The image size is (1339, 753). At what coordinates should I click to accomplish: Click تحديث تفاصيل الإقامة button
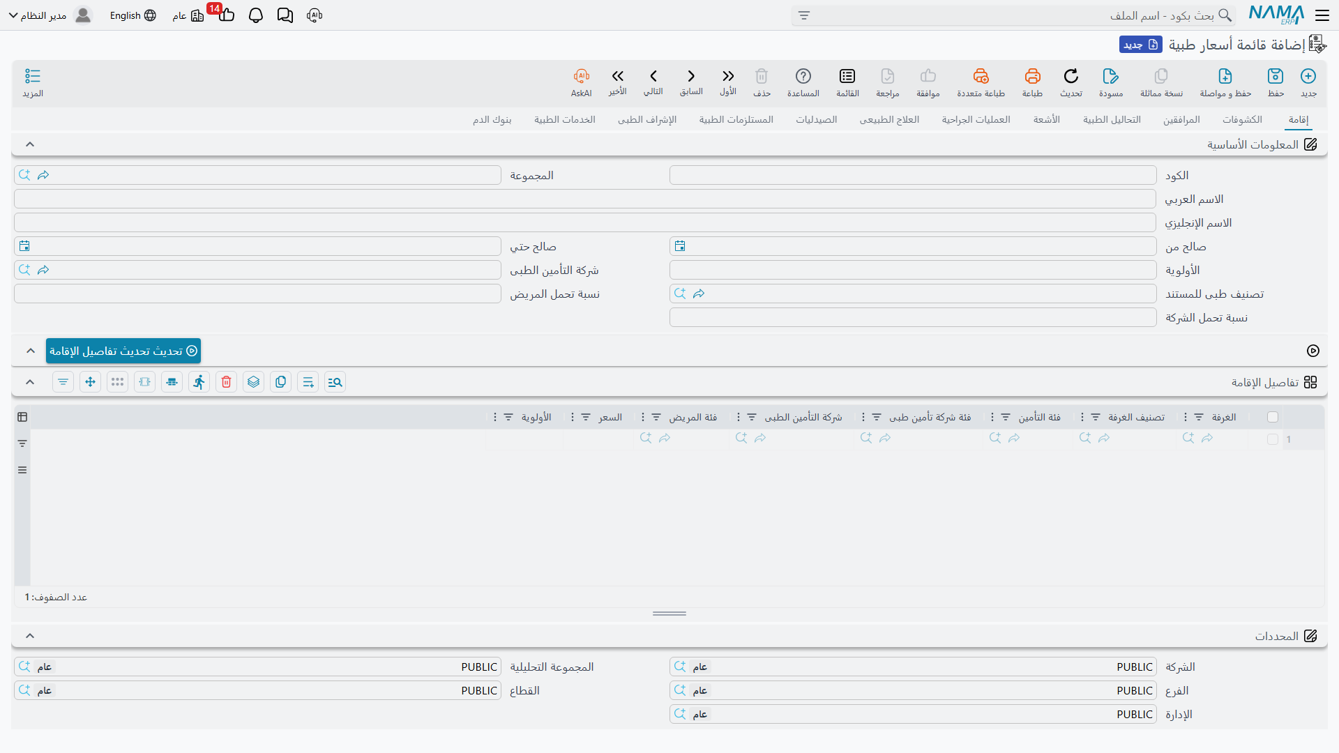pyautogui.click(x=123, y=351)
